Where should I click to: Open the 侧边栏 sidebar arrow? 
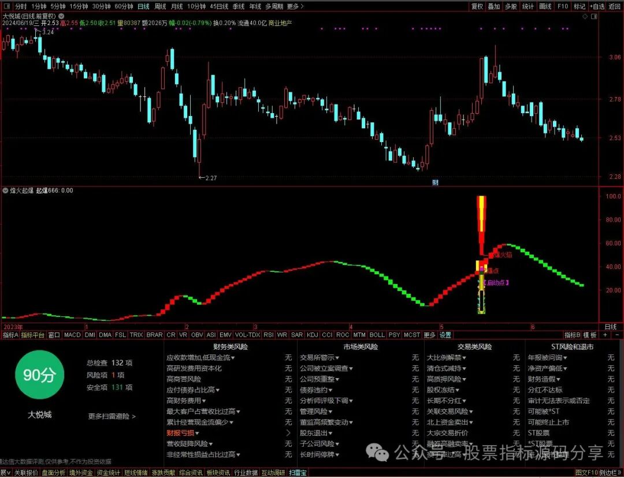[x=611, y=473]
